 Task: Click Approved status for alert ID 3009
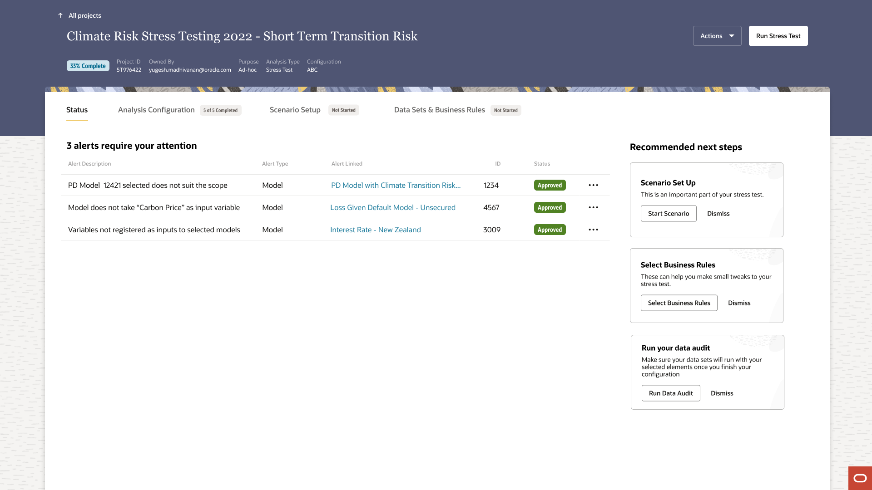(550, 230)
